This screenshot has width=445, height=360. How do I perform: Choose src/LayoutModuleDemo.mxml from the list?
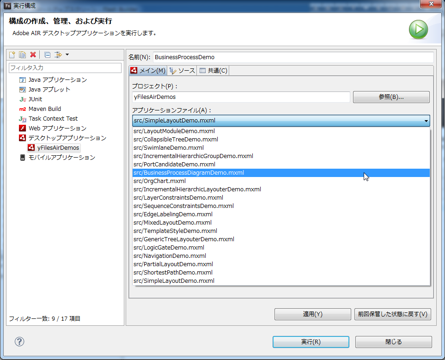coord(281,131)
